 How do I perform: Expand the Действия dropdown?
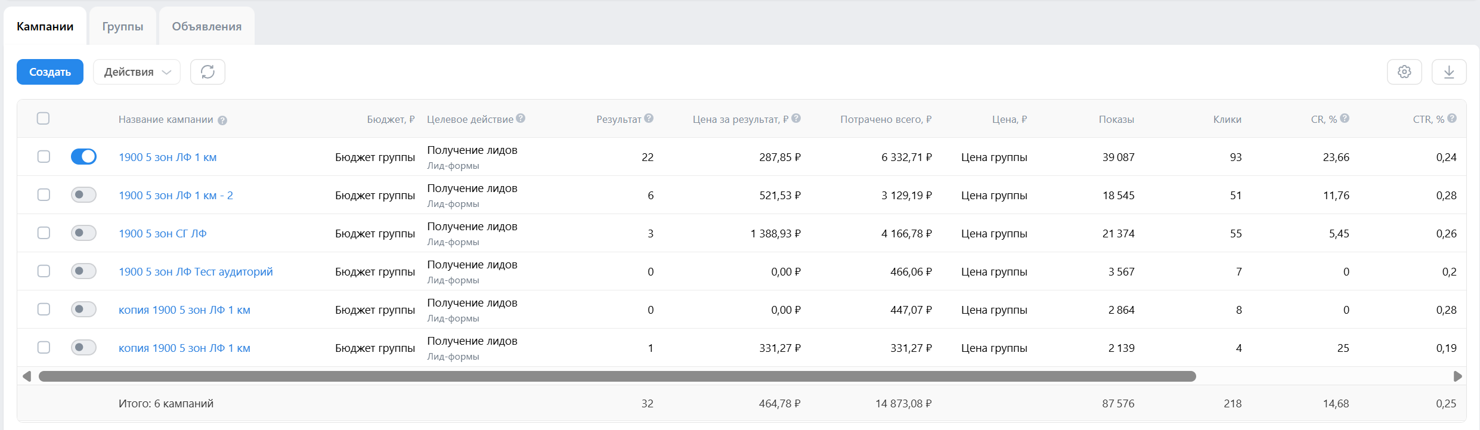pyautogui.click(x=137, y=72)
